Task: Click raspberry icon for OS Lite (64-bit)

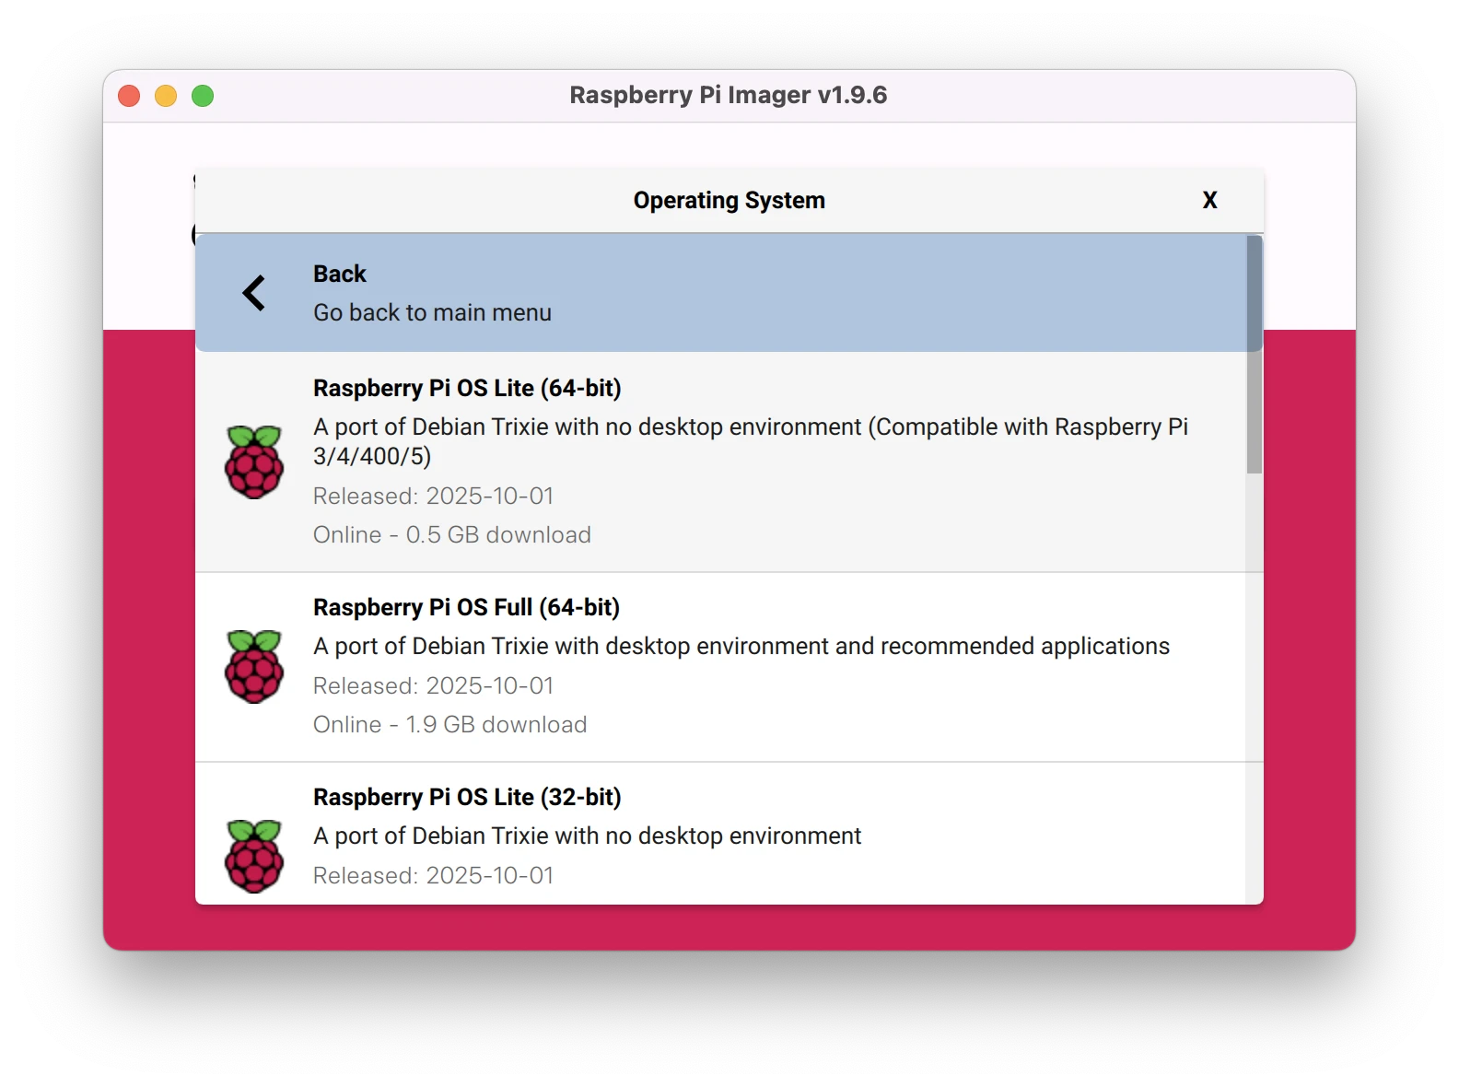Action: click(x=254, y=462)
